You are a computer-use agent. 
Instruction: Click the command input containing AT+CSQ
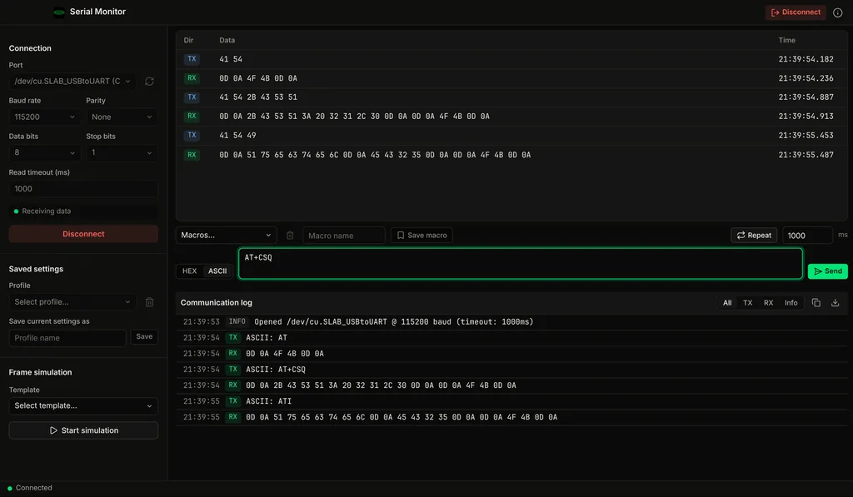tap(520, 264)
